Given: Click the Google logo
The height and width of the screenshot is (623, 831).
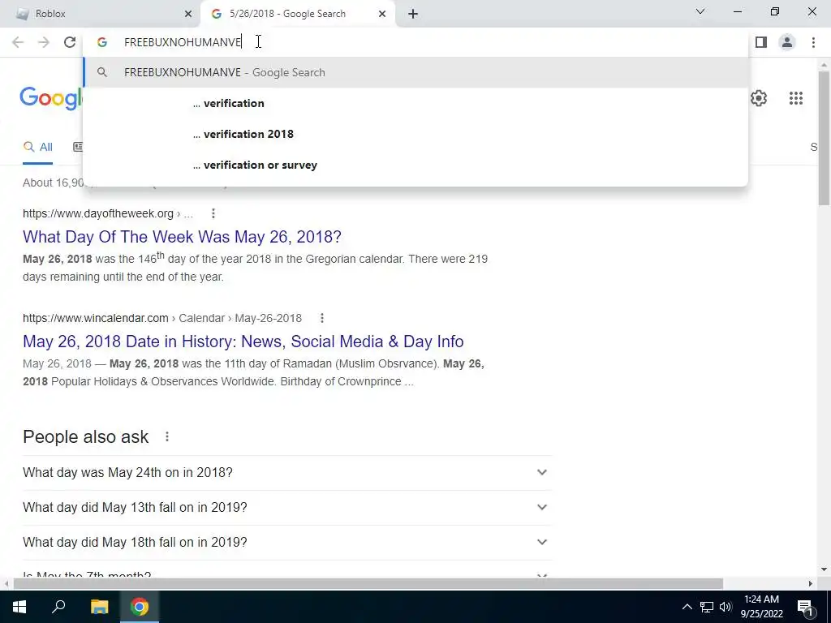Looking at the screenshot, I should pyautogui.click(x=51, y=98).
